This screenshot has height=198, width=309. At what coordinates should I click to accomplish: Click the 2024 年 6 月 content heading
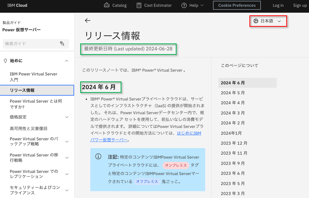tap(99, 87)
